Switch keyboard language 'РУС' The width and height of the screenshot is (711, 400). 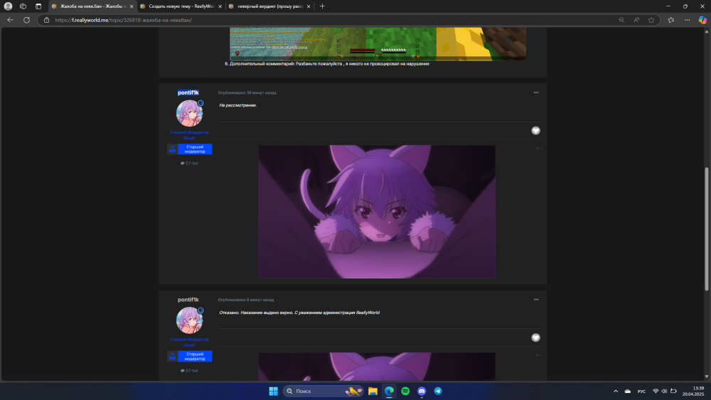point(641,391)
